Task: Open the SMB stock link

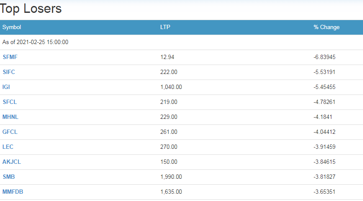Action: [9, 177]
